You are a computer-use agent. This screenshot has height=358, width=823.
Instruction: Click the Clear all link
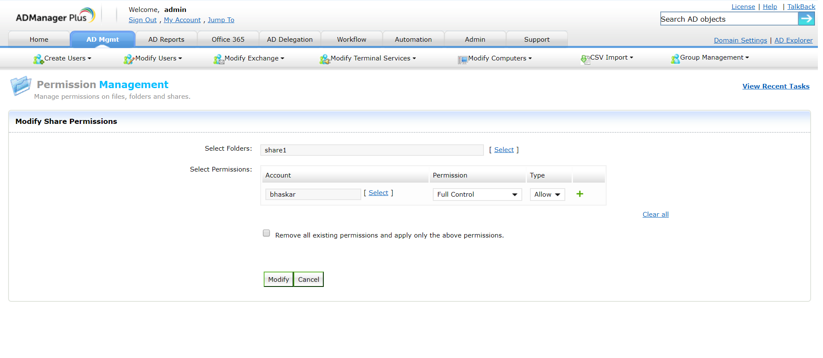(656, 215)
